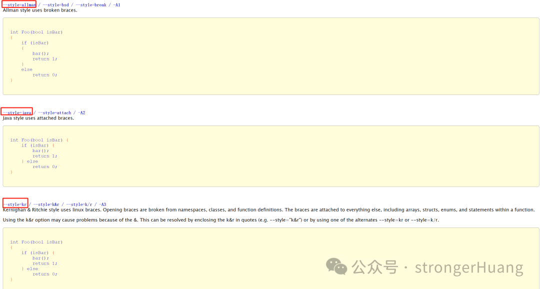This screenshot has height=289, width=540.
Task: Click the --style=kr option heading
Action: [15, 204]
